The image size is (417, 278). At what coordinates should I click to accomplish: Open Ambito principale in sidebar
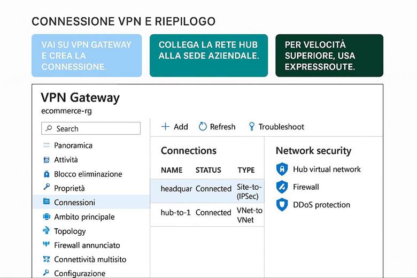click(x=84, y=217)
